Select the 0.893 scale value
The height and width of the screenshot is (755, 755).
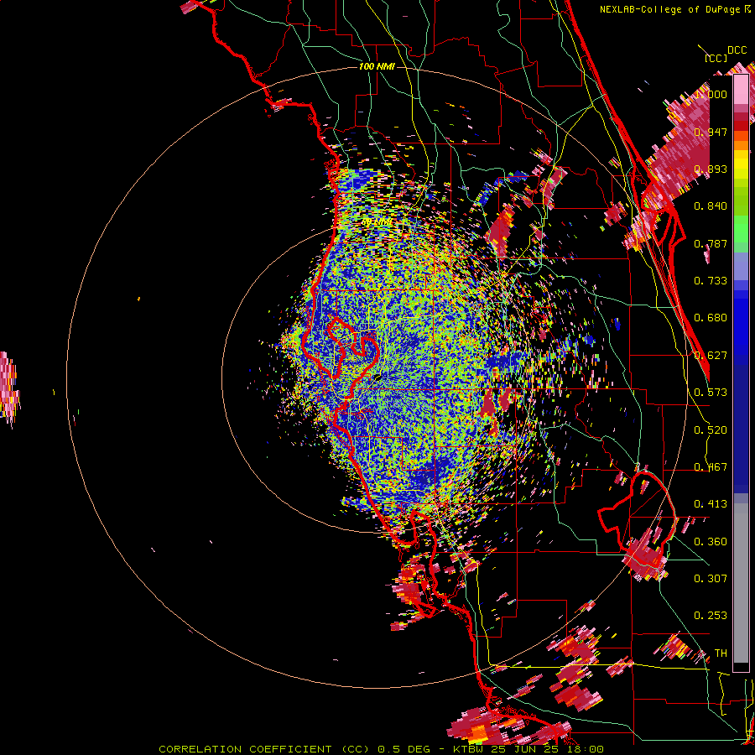coord(711,169)
